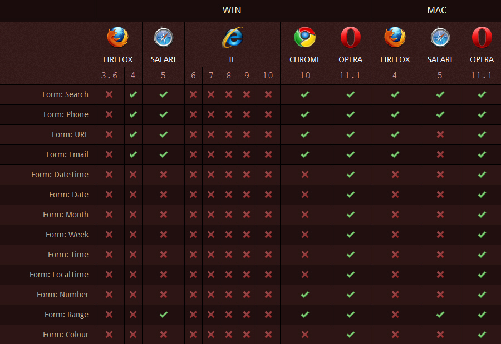
Task: Click the Firefox icon under the WIN header
Action: [x=117, y=38]
